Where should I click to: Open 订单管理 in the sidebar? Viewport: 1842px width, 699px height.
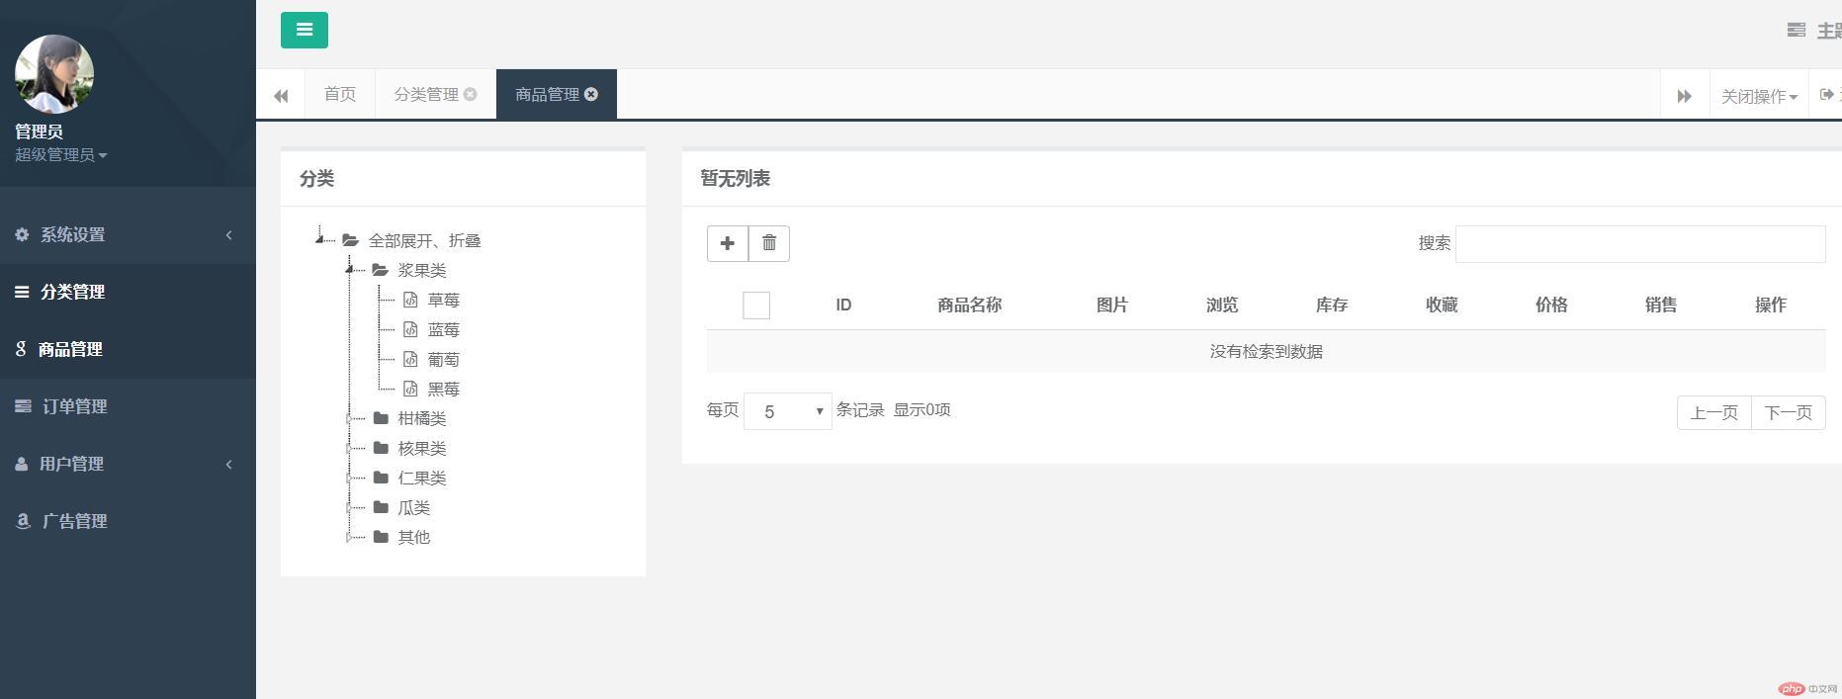[128, 406]
